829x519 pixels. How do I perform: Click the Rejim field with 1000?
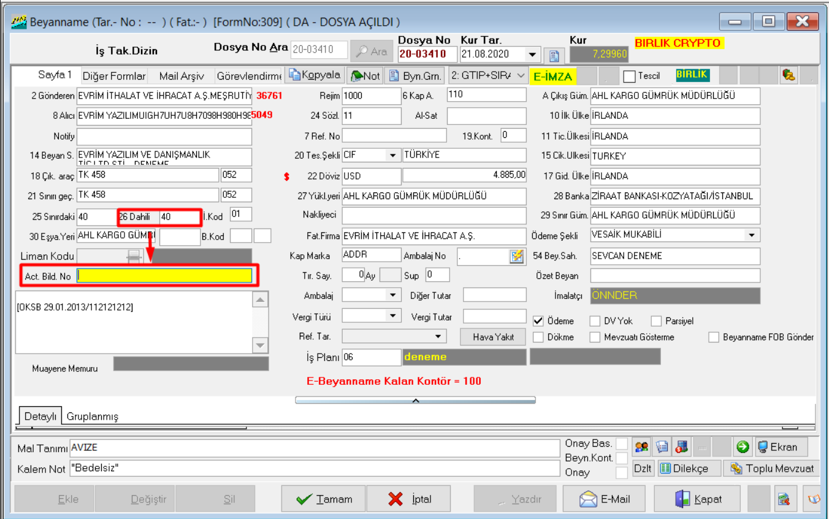[371, 96]
